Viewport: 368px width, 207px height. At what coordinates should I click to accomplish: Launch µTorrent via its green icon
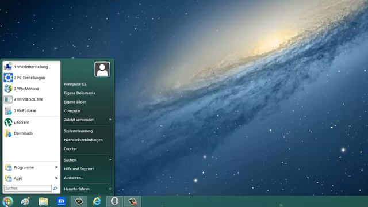point(8,122)
